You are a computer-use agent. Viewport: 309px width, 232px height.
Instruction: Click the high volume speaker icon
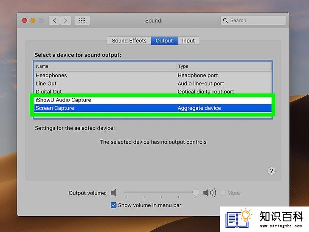210,192
